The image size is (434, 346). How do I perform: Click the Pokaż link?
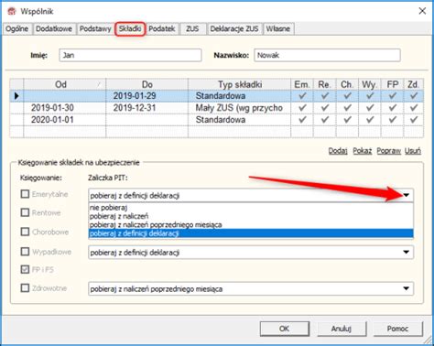pos(363,151)
